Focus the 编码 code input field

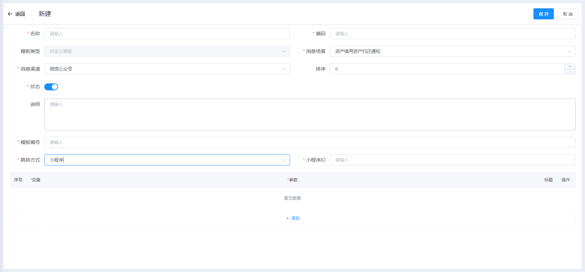tap(452, 34)
